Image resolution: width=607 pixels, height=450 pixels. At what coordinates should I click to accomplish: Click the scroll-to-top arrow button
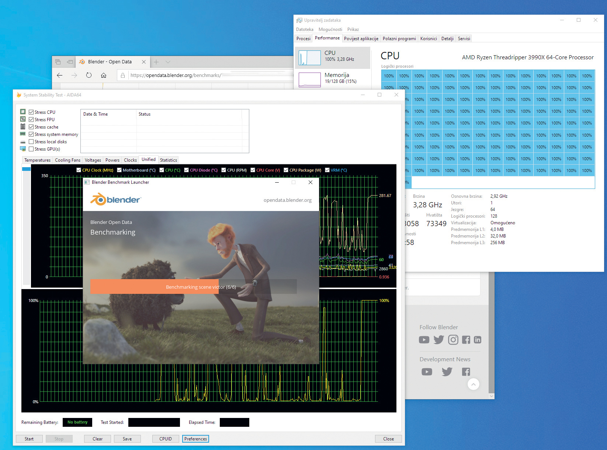(x=474, y=384)
